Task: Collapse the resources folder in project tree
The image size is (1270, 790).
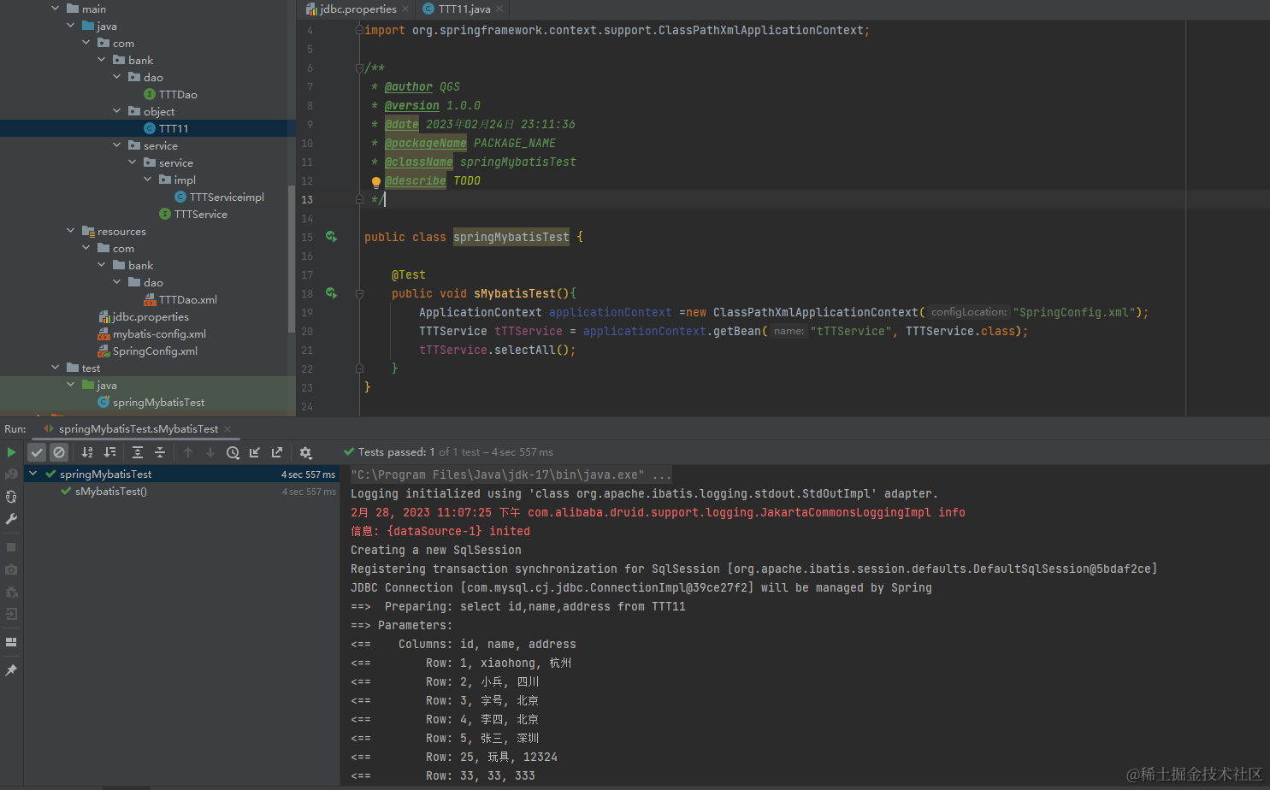Action: [71, 231]
